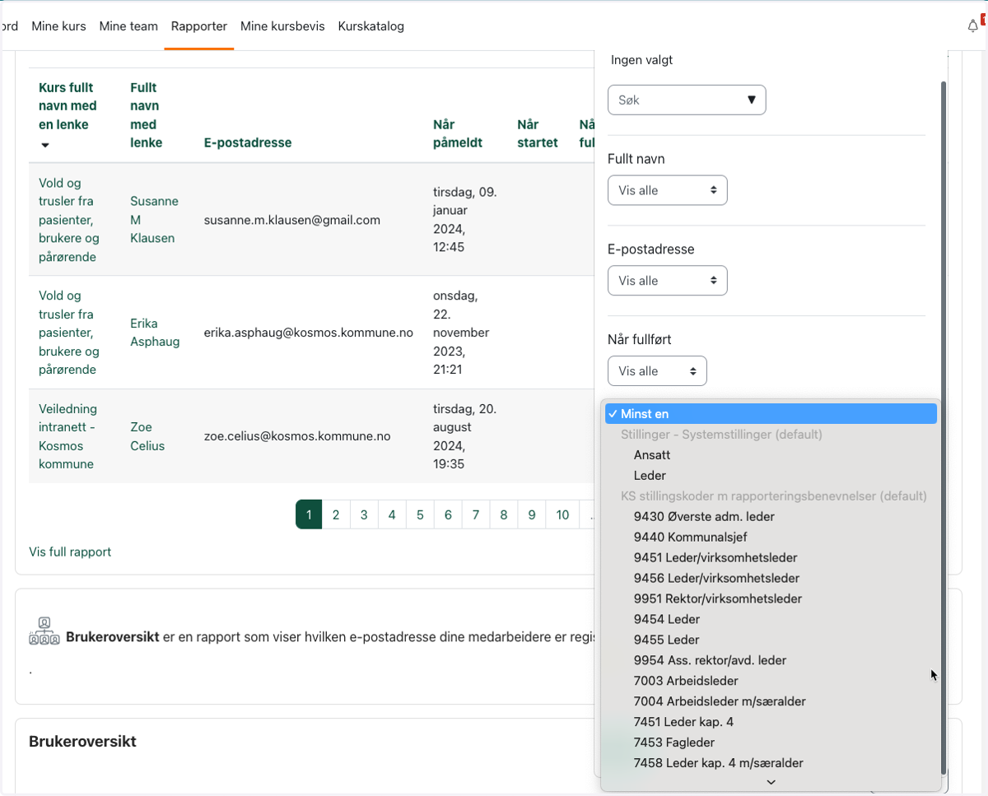Go to page 2
This screenshot has width=988, height=796.
[336, 514]
